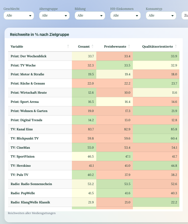Viewport: 188px width, 224px height.
Task: Open the Altersgruppe dropdown
Action: click(x=54, y=16)
